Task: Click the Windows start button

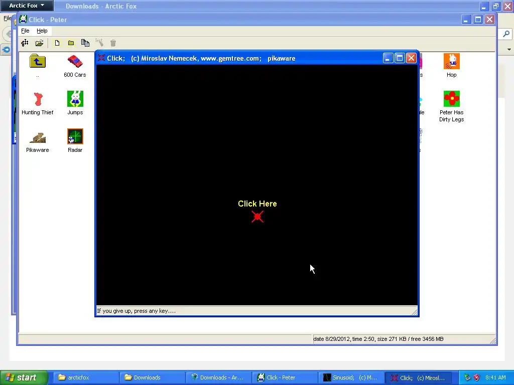Action: (x=24, y=377)
